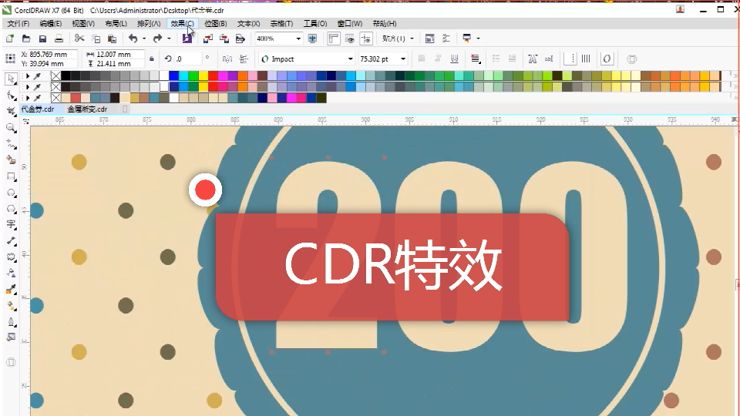Toggle horizontal text direction button
This screenshot has width=740, height=416.
(569, 59)
